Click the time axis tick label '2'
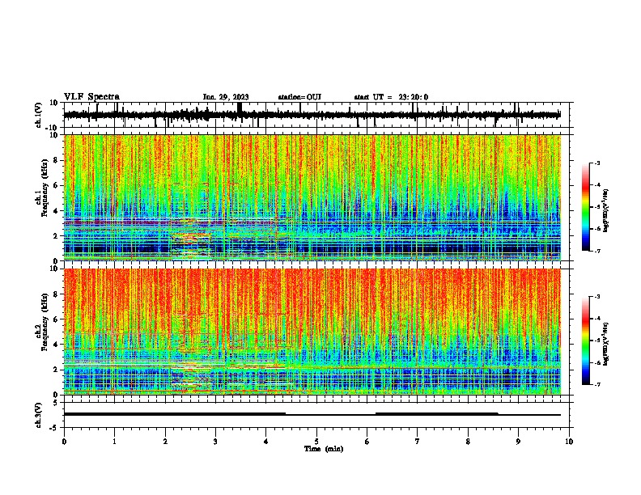This screenshot has height=495, width=641. pos(165,442)
